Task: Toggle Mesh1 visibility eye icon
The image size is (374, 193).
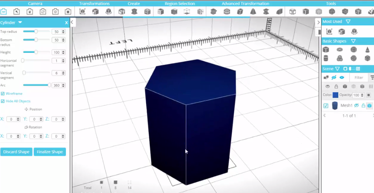Action: [x=357, y=105]
